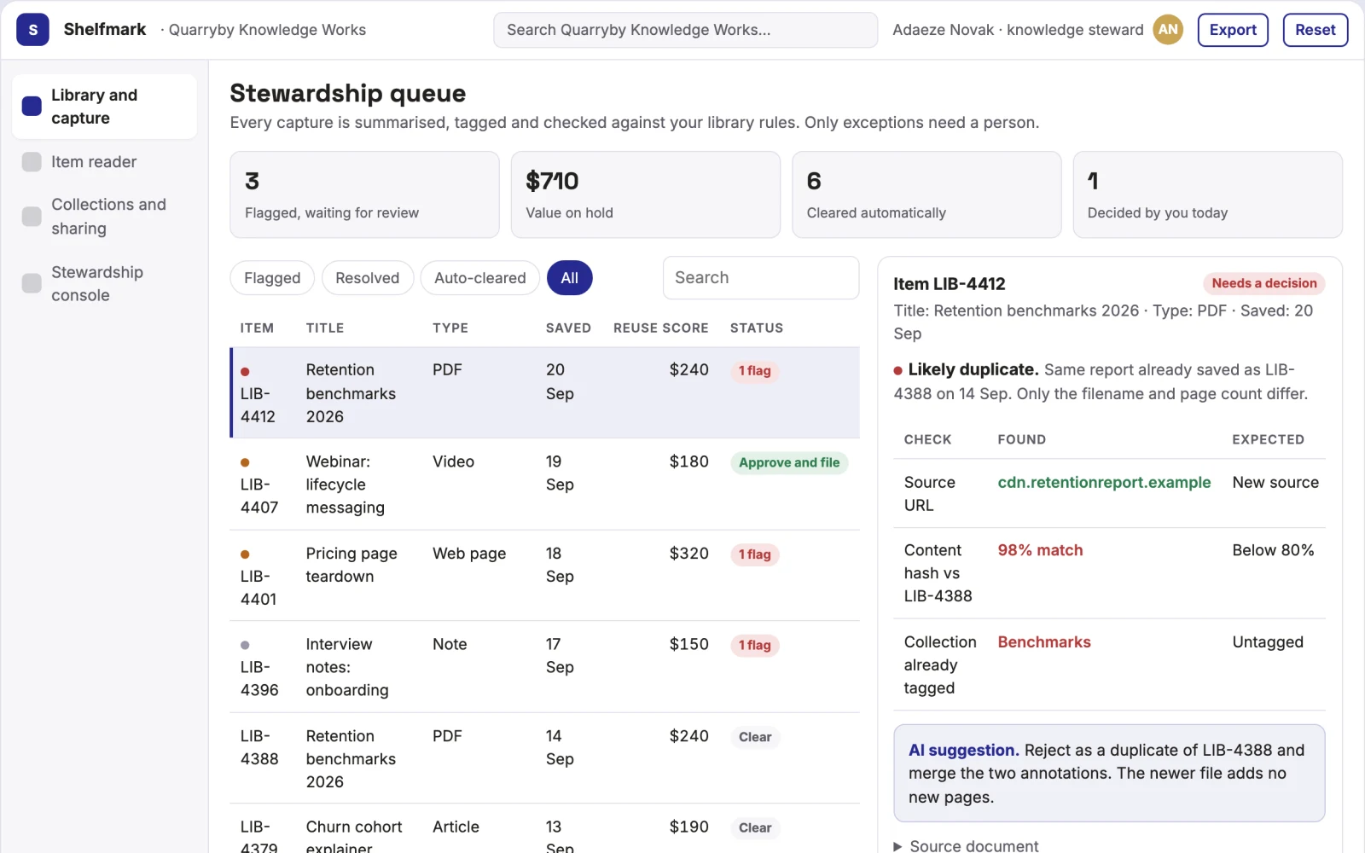Click the Clear badge for LIB-4388

tap(755, 737)
